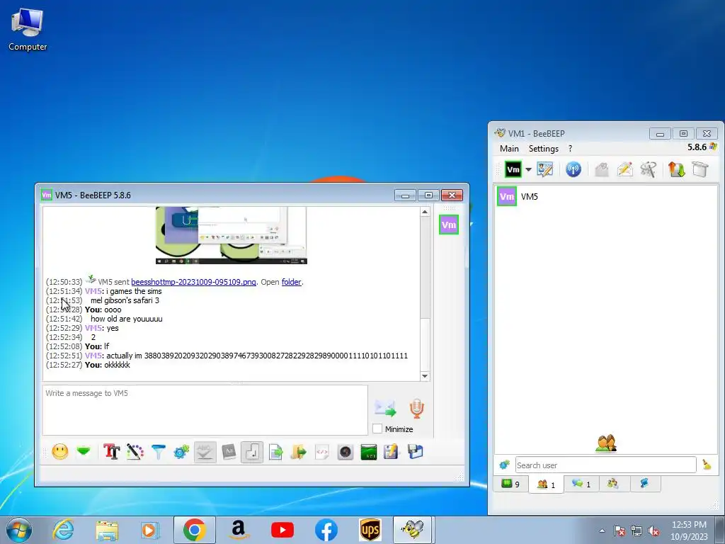Click the broom clear search icon
This screenshot has width=725, height=544.
pyautogui.click(x=707, y=465)
